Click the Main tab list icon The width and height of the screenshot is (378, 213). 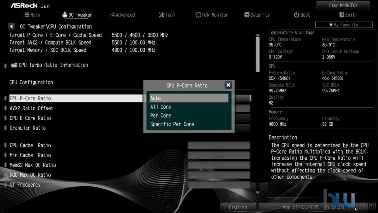tap(27, 15)
